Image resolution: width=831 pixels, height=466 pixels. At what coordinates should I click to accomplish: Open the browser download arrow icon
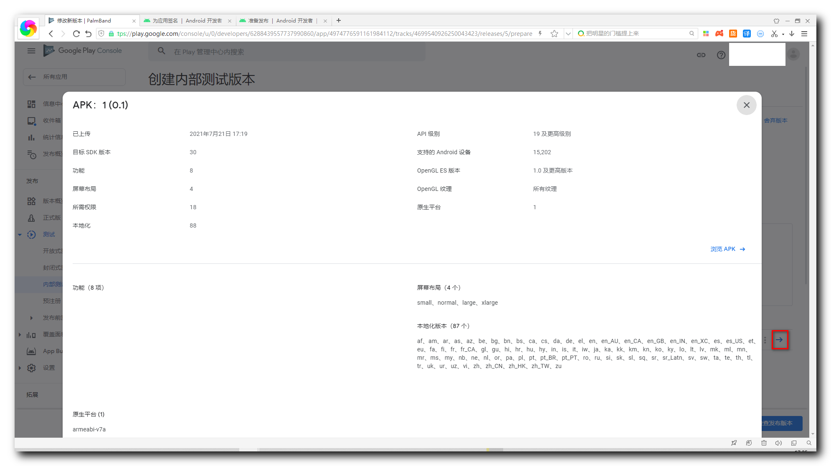[792, 34]
